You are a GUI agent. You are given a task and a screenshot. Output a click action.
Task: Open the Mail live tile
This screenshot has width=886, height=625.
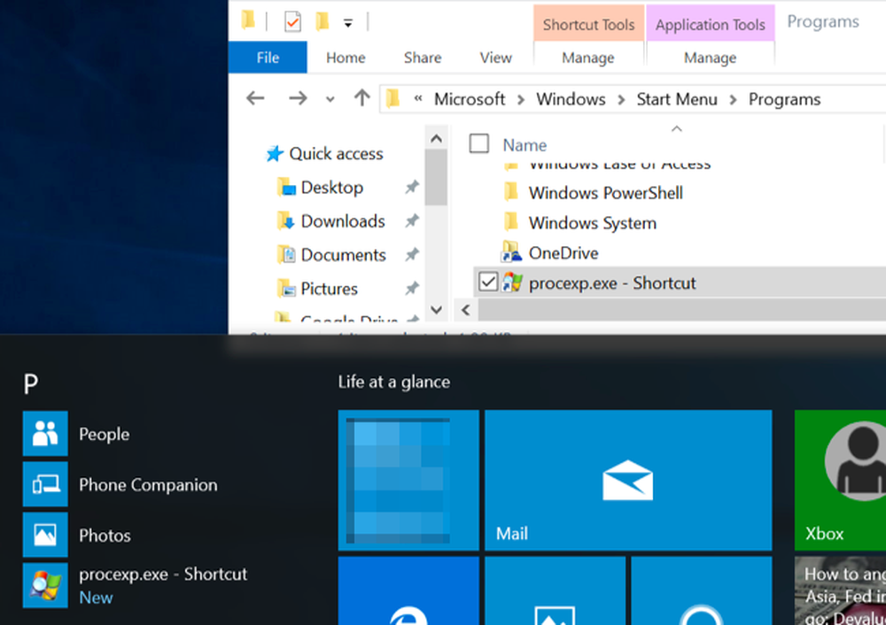coord(628,480)
